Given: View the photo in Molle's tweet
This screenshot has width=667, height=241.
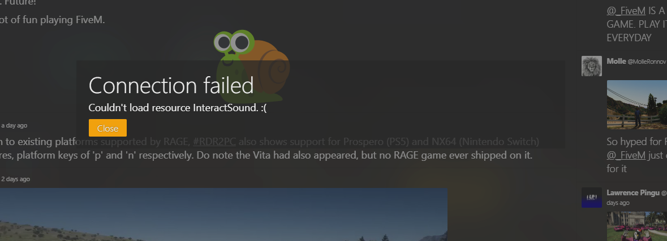Looking at the screenshot, I should [x=637, y=104].
